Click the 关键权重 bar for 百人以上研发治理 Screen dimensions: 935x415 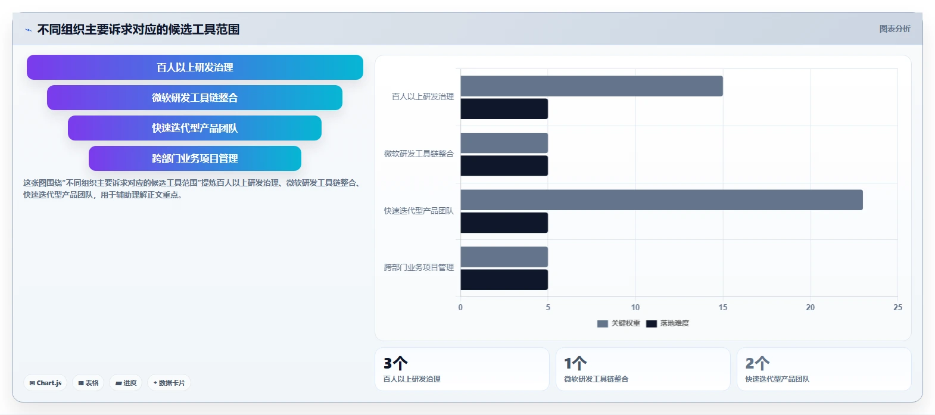[x=591, y=86]
